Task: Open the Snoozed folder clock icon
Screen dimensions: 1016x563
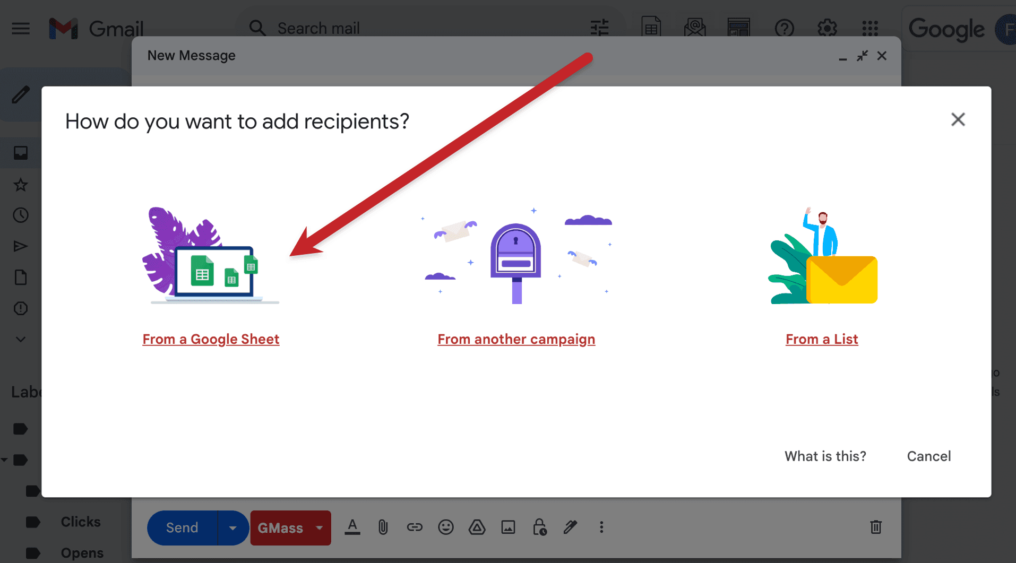Action: click(x=20, y=215)
